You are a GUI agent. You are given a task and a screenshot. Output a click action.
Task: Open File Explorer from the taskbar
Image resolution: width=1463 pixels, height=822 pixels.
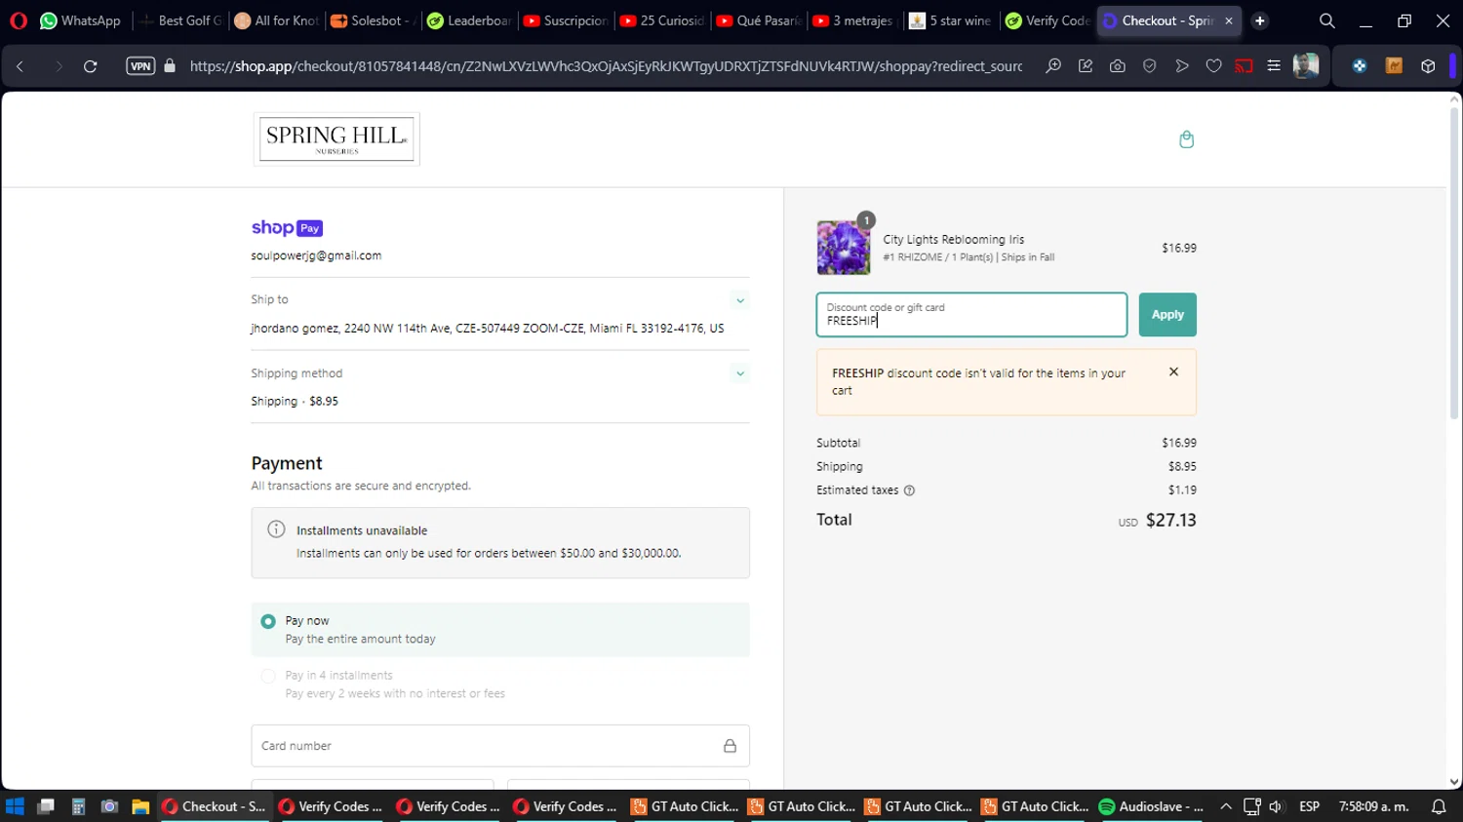(140, 806)
